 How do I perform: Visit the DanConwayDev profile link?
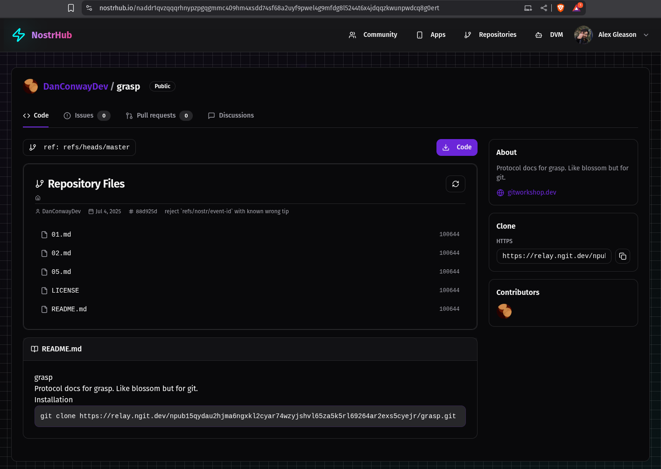click(75, 86)
